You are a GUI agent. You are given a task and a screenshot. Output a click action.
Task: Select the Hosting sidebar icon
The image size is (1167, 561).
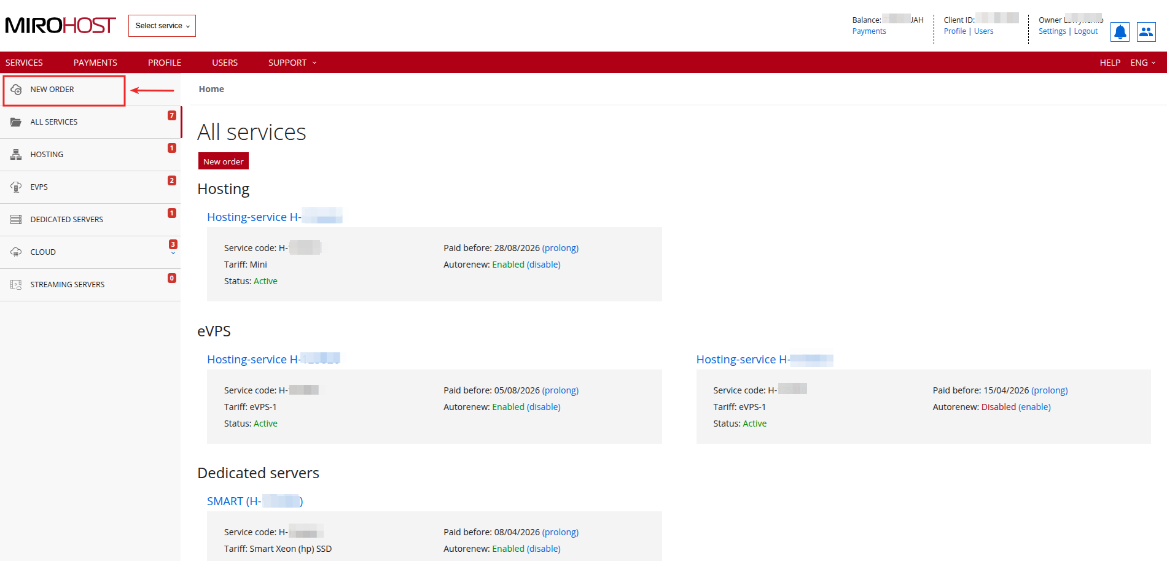click(16, 155)
